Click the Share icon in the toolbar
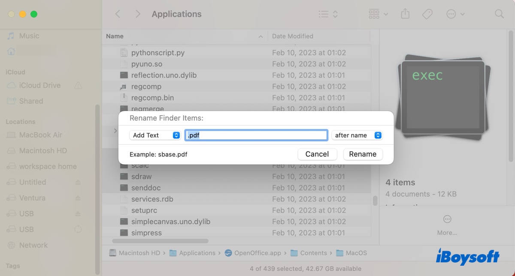515x276 pixels. pyautogui.click(x=405, y=14)
